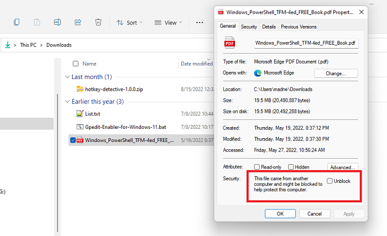
Task: Uncheck the PowerShell PDF file checkbox
Action: pos(73,140)
